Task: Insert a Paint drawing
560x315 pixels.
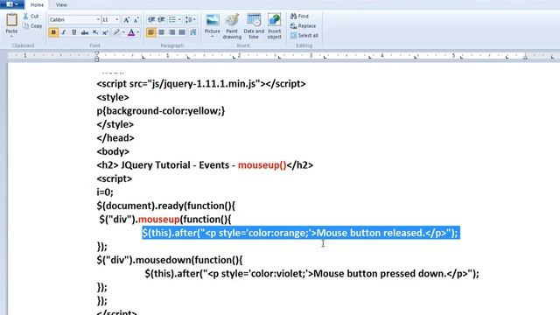Action: click(x=232, y=26)
